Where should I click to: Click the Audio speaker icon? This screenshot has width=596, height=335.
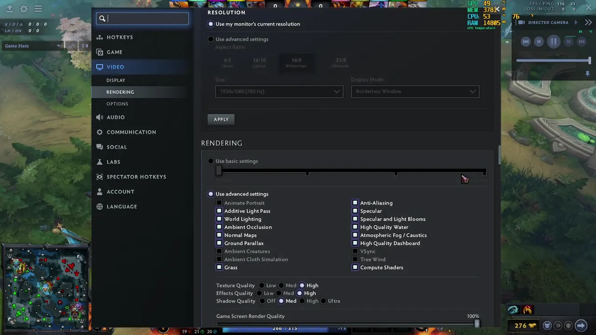(x=100, y=117)
